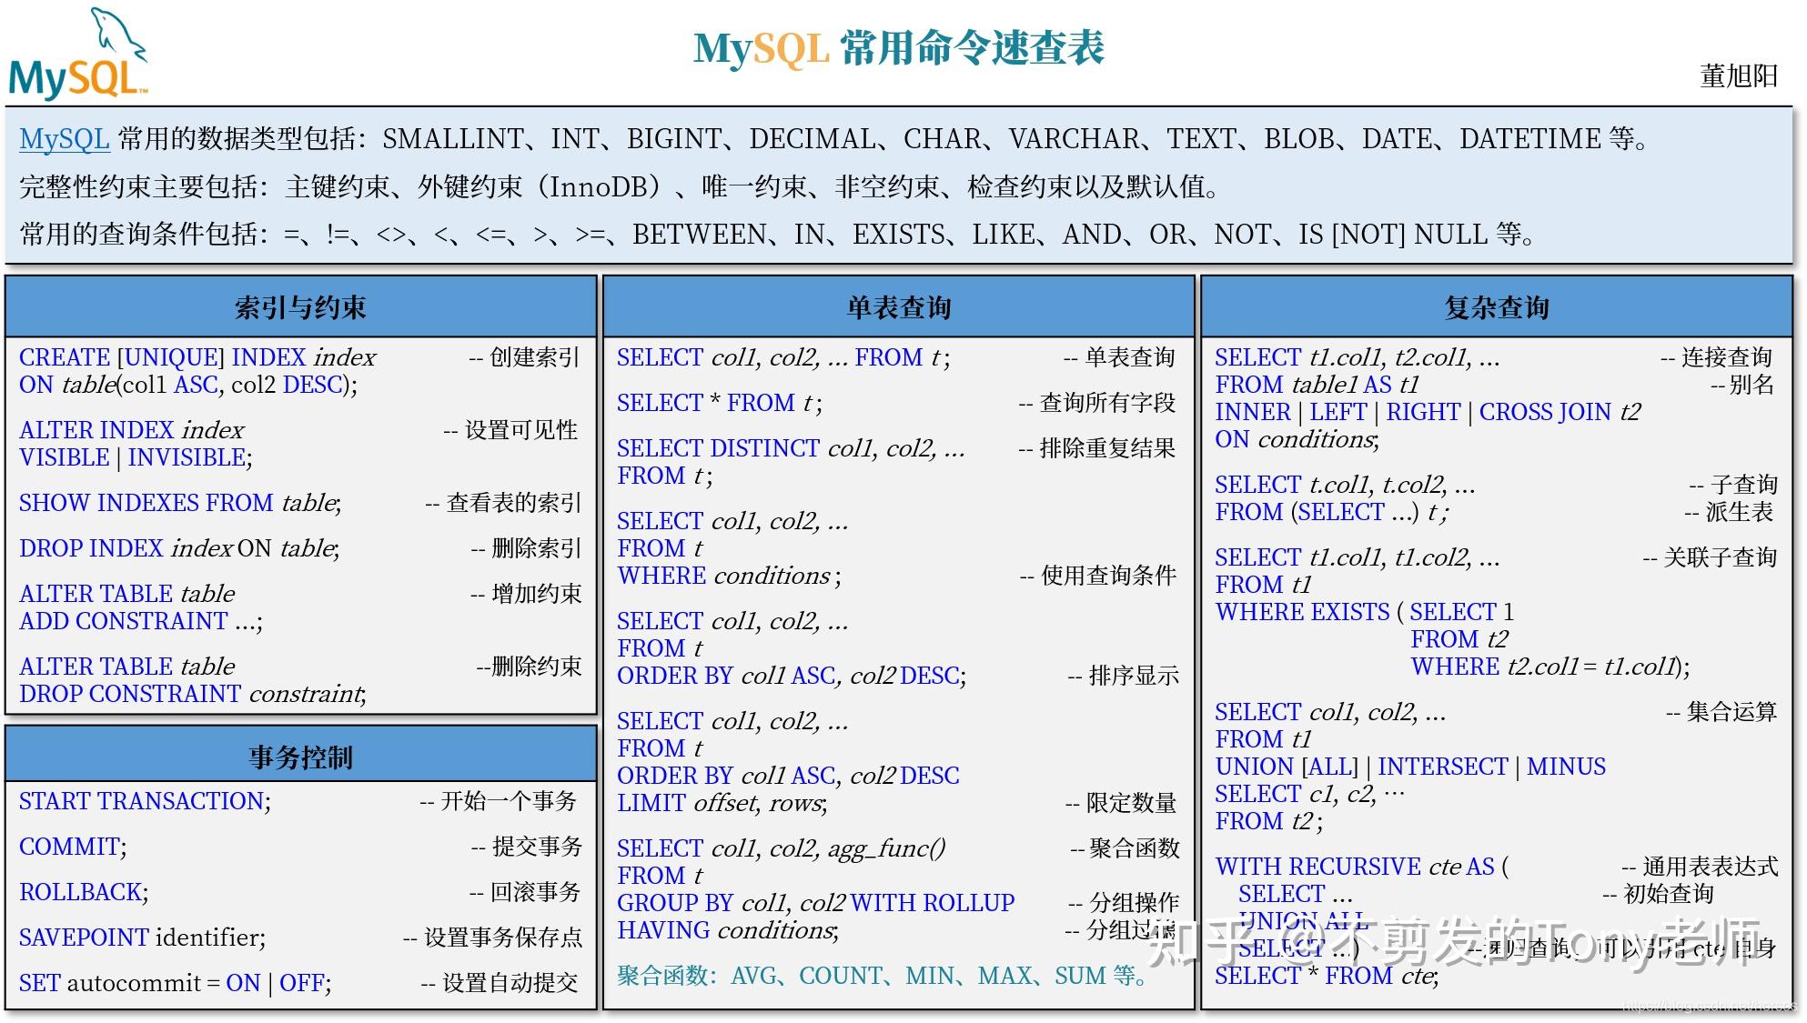Click 'LIMIT offset, rows;' line
Screen dimensions: 1807x1023
click(x=722, y=803)
